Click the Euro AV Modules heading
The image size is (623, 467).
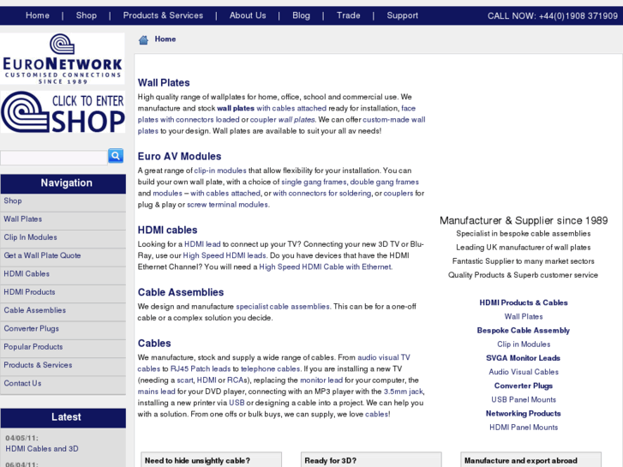pos(179,156)
